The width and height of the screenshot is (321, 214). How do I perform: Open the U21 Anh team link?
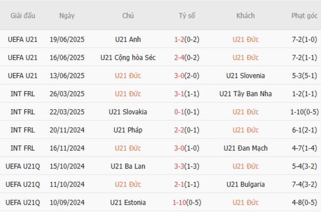pos(128,39)
